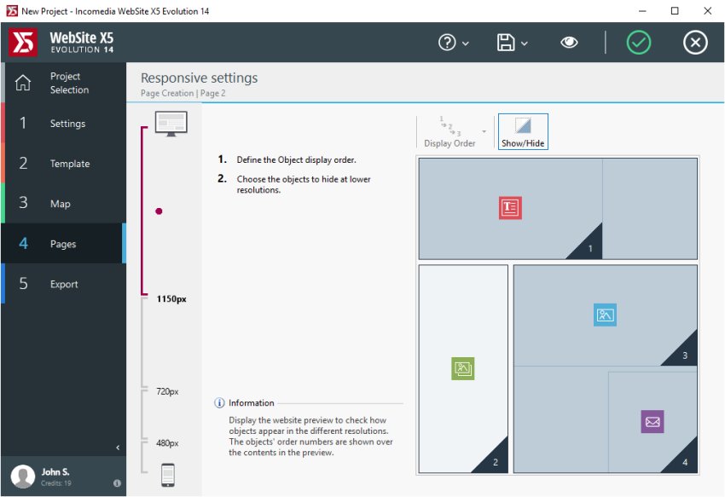Open step 5 Export

(63, 284)
